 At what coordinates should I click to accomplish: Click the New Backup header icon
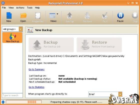[x=30, y=30]
